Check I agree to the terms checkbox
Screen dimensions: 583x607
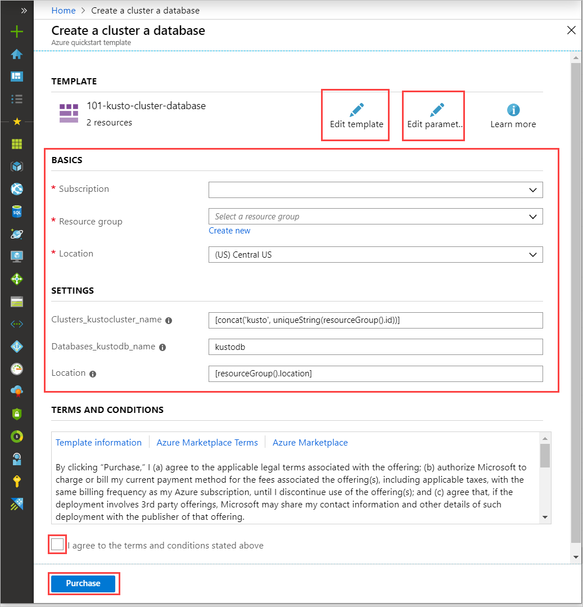coord(57,545)
